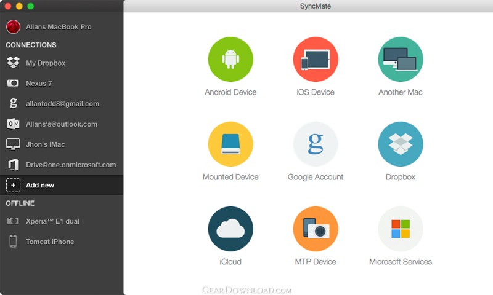Viewport: 493px width, 295px height.
Task: Select offline device Tomcat iPhone
Action: [62, 242]
